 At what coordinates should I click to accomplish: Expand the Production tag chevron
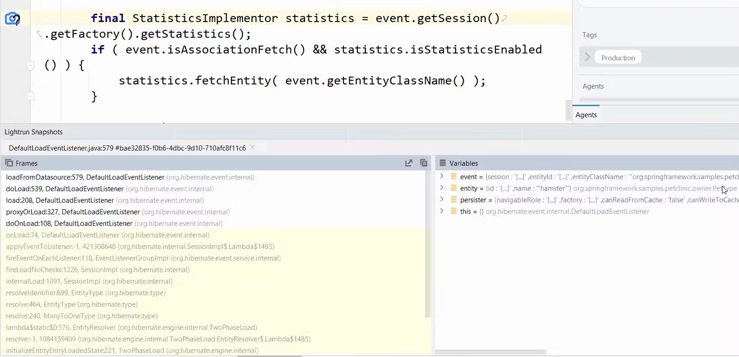coord(588,57)
